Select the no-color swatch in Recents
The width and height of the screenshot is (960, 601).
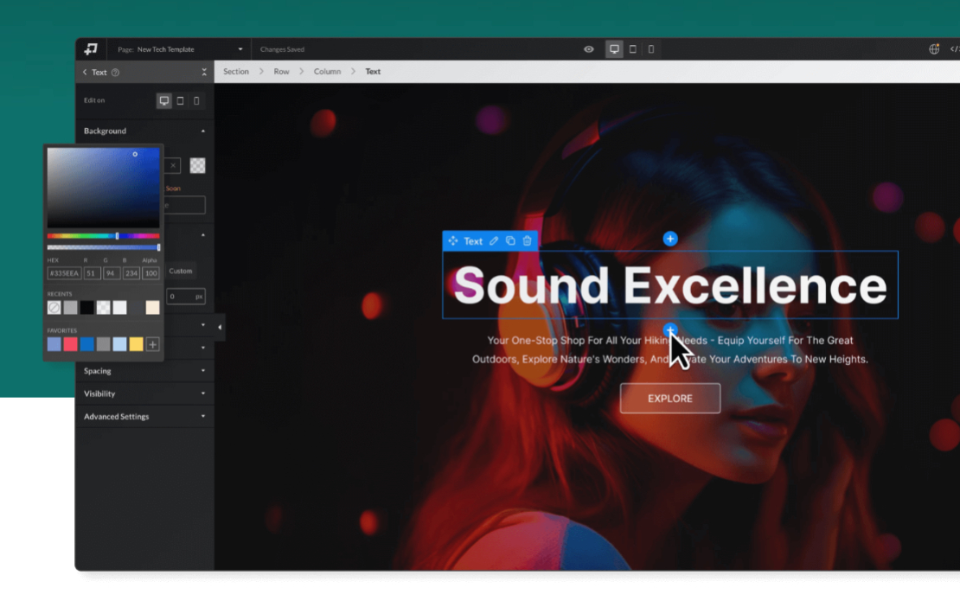[54, 307]
